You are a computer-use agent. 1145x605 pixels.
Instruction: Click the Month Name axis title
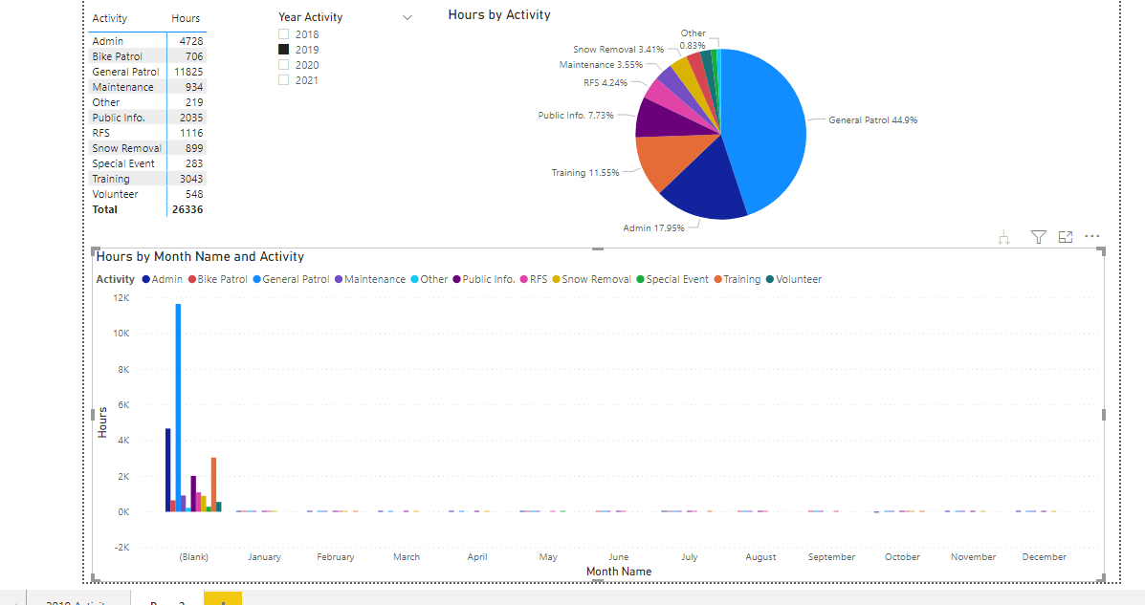click(619, 572)
